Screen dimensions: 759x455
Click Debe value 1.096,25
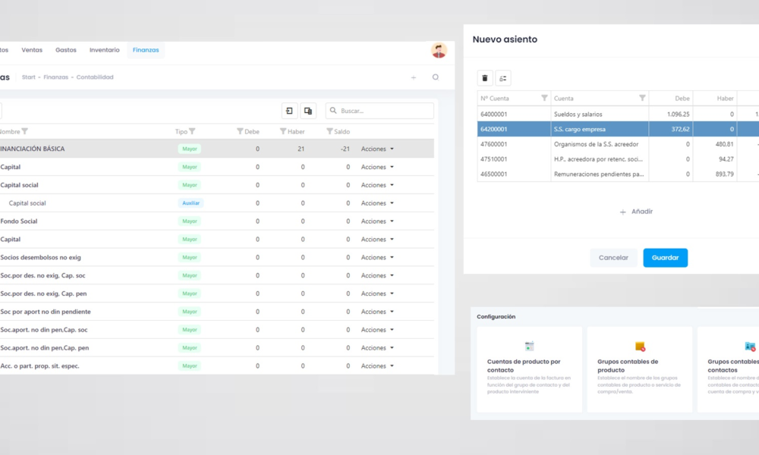tap(678, 114)
